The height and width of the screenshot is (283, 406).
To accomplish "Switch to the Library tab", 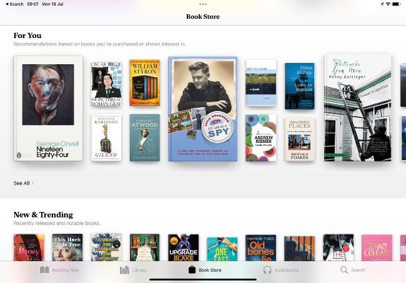I will 133,270.
